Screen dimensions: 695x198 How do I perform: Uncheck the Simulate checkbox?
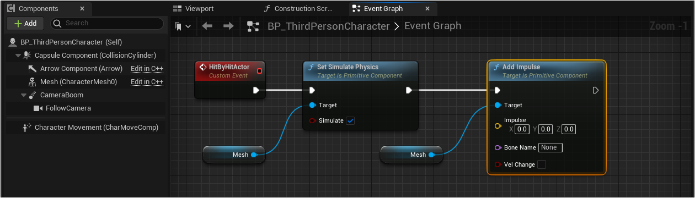pos(350,120)
